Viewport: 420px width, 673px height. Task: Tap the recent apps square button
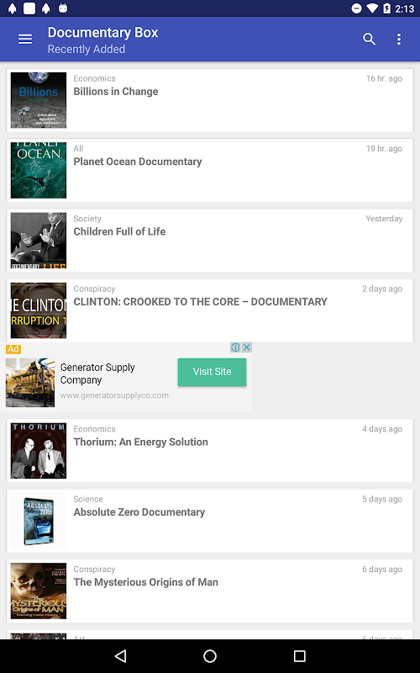click(x=300, y=656)
